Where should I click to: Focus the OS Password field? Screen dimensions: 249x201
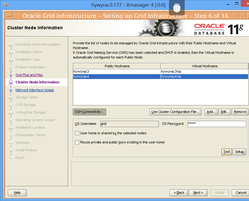pos(217,124)
